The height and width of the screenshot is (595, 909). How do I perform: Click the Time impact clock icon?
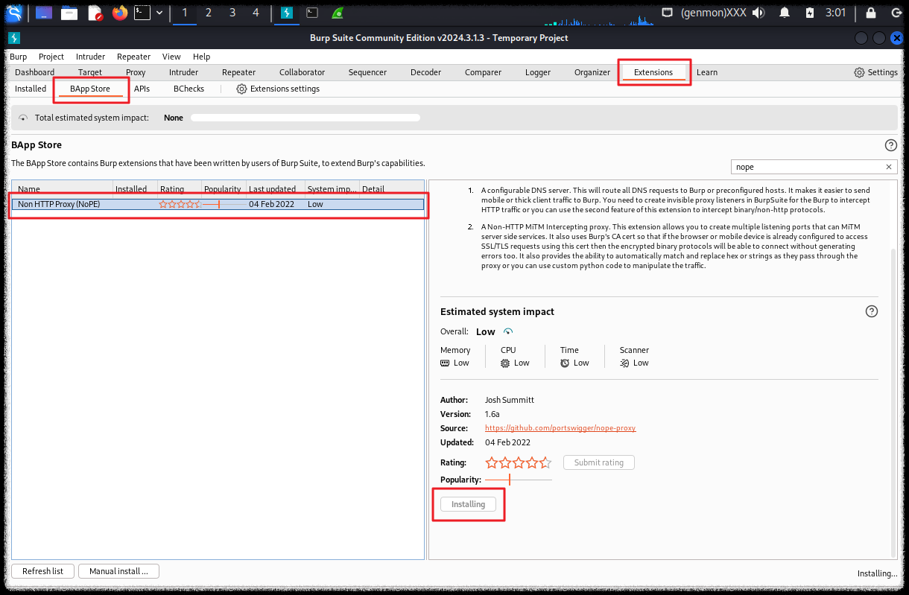pos(565,363)
